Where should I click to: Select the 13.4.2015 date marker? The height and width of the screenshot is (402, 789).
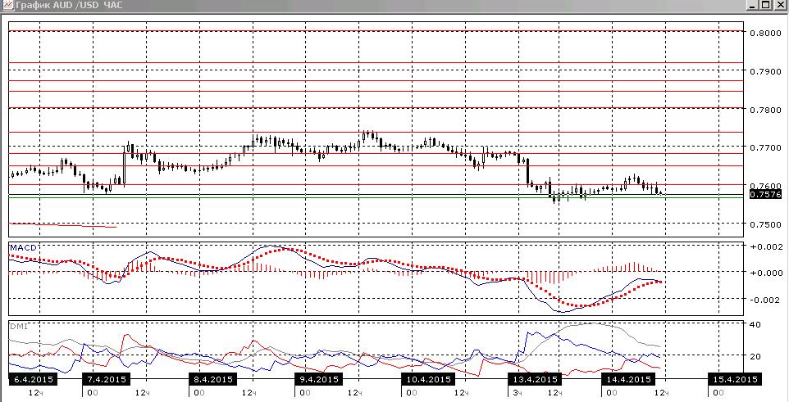pos(535,379)
